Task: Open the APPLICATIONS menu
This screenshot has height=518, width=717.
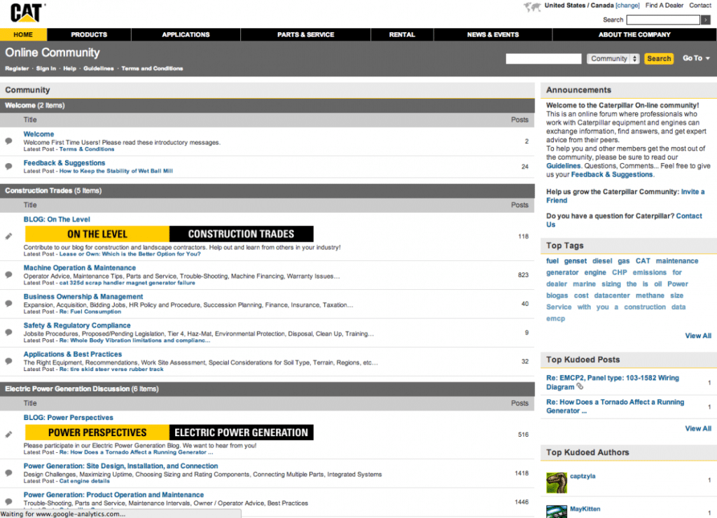Action: coord(186,35)
